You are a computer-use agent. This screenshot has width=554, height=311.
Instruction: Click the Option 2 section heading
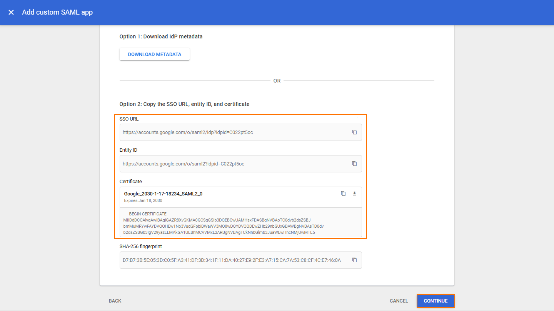[184, 104]
